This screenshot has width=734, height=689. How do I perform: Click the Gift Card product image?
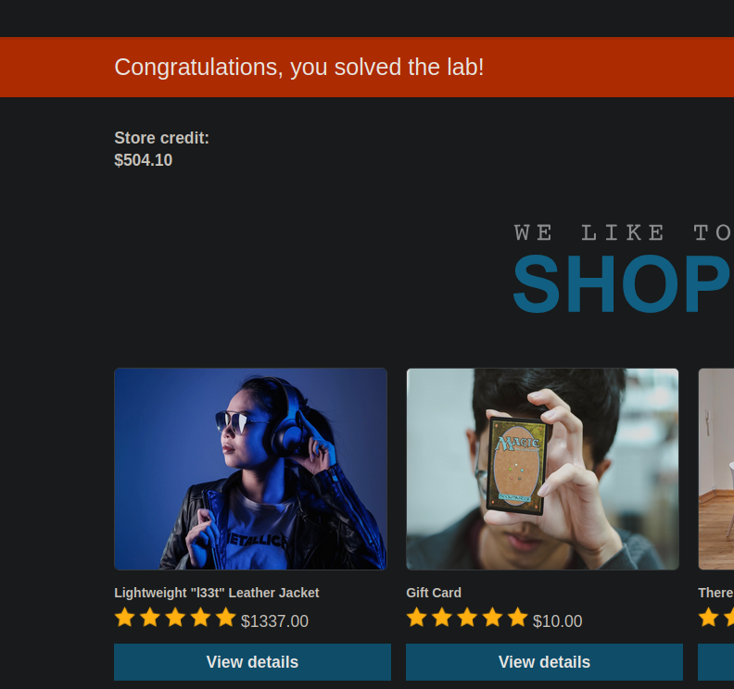[x=542, y=470]
